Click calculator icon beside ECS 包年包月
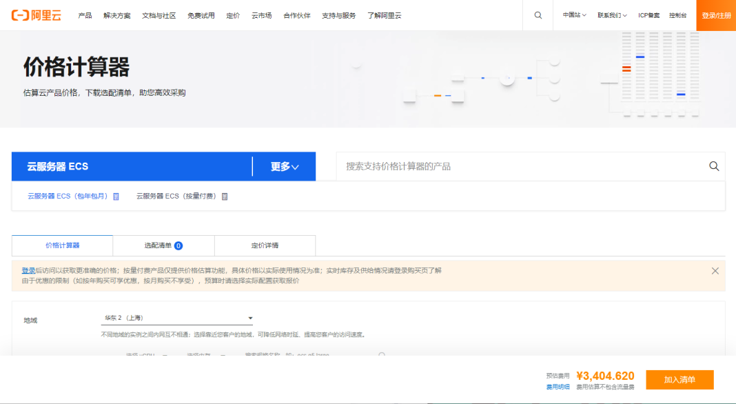The width and height of the screenshot is (736, 404). pos(116,196)
